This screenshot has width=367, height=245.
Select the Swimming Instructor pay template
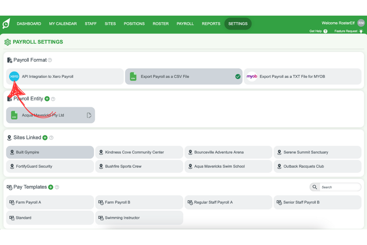(x=139, y=218)
